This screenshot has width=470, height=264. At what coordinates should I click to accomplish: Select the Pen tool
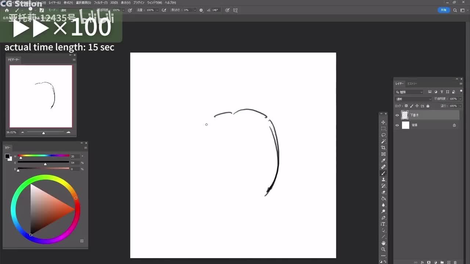coord(383,218)
